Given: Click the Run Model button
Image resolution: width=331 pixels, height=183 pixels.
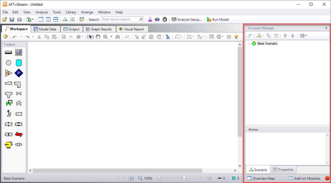Looking at the screenshot, I should click(218, 20).
